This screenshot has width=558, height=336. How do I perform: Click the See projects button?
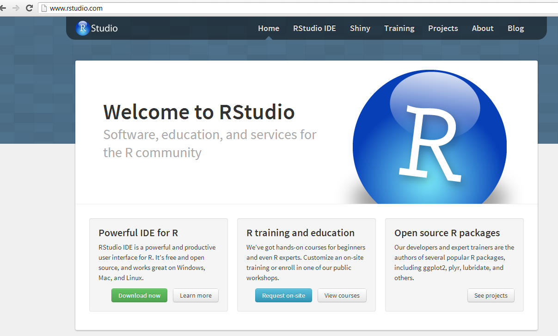pyautogui.click(x=491, y=295)
